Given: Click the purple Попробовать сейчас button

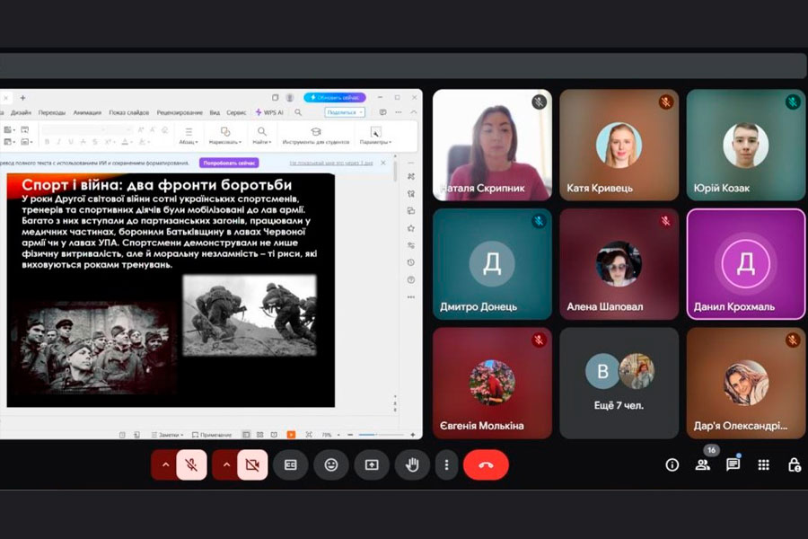Looking at the screenshot, I should point(230,163).
